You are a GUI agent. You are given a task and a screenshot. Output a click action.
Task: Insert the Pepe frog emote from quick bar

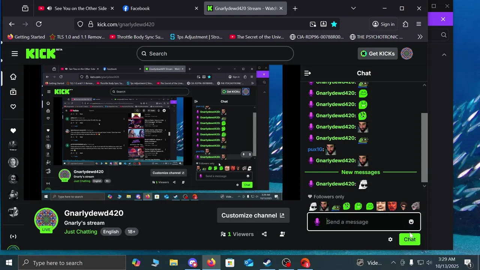tap(336, 206)
